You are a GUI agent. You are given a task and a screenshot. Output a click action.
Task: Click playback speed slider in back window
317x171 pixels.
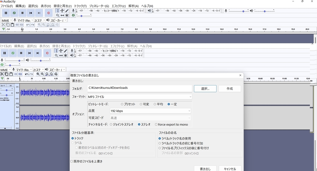84,16
